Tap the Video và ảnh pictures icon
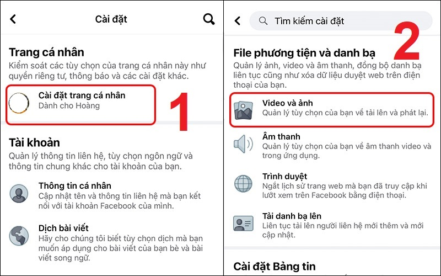The image size is (441, 276). (244, 110)
